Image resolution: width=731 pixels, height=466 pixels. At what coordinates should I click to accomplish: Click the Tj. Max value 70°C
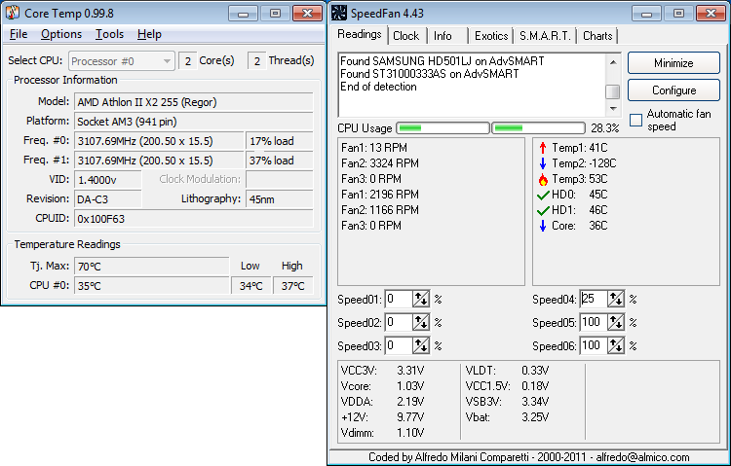point(151,267)
